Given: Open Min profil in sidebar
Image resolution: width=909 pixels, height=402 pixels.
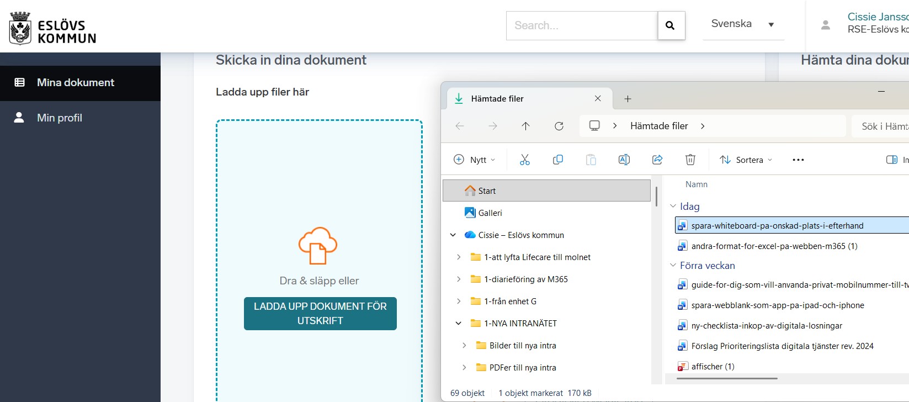Looking at the screenshot, I should (x=60, y=118).
